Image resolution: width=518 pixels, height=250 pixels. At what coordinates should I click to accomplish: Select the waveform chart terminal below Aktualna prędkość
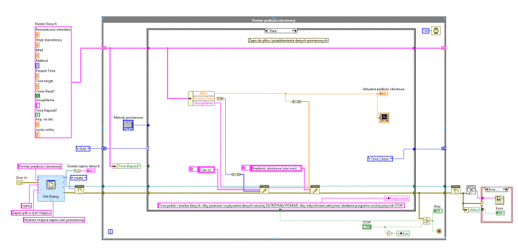point(384,117)
